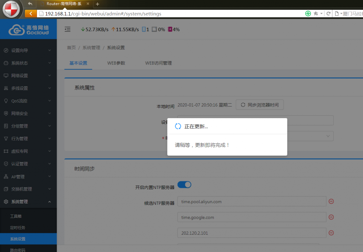Click the browser address bar URL
This screenshot has height=252, width=363.
[x=103, y=14]
